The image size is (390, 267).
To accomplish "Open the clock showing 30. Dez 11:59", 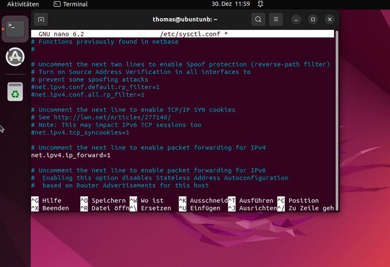I will coord(231,4).
